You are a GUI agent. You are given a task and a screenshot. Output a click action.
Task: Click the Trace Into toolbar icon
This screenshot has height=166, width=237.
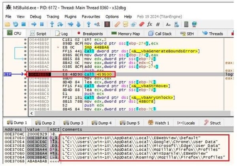pyautogui.click(x=70, y=24)
